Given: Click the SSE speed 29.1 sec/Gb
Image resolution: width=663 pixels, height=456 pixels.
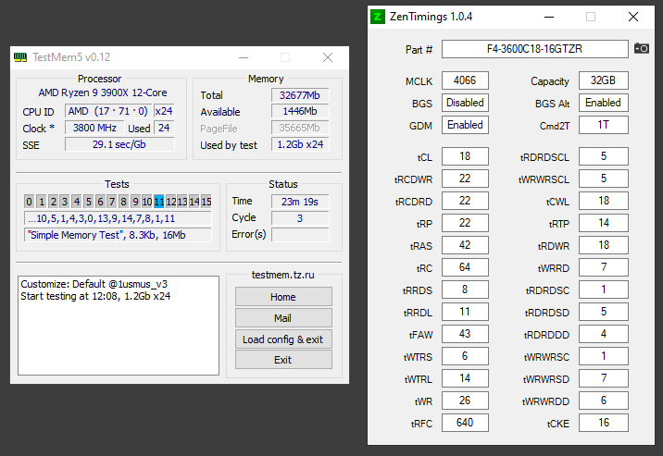Looking at the screenshot, I should [x=119, y=144].
